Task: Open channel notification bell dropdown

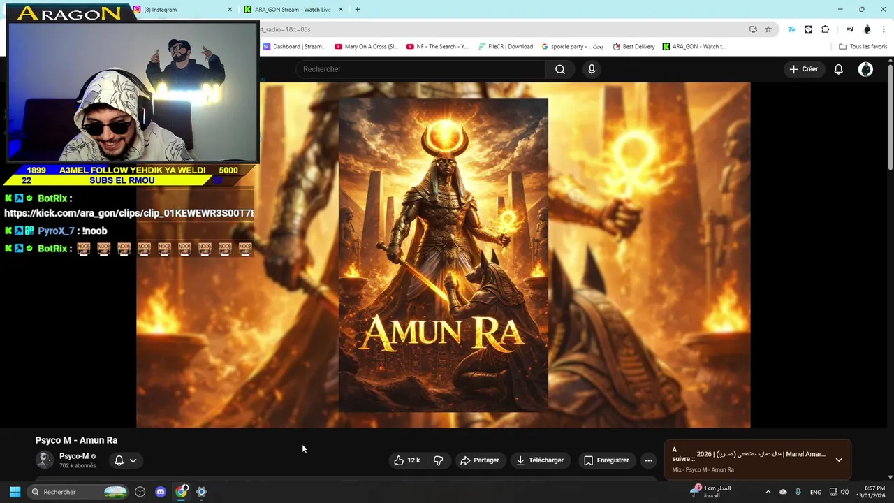Action: 126,460
